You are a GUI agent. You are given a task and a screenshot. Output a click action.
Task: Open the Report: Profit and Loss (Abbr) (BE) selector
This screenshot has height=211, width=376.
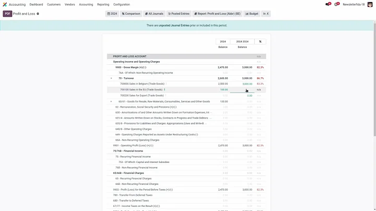pos(217,14)
